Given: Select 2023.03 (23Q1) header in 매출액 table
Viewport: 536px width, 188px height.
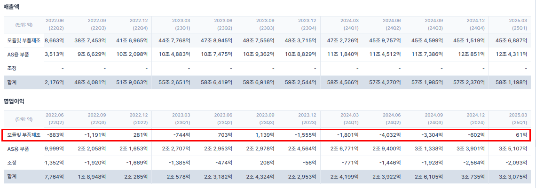Looking at the screenshot, I should point(181,24).
